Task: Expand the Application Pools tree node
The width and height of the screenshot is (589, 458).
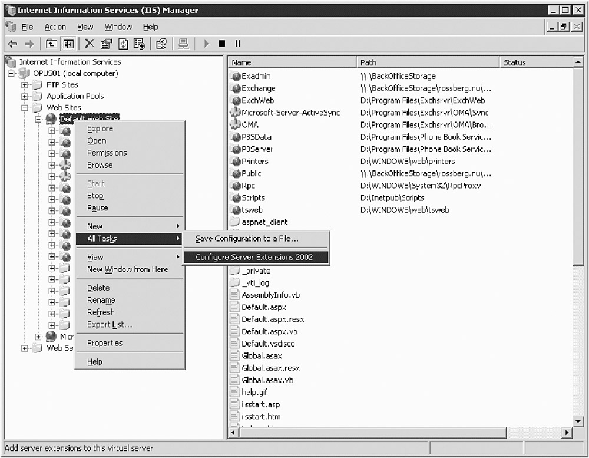Action: tap(25, 96)
